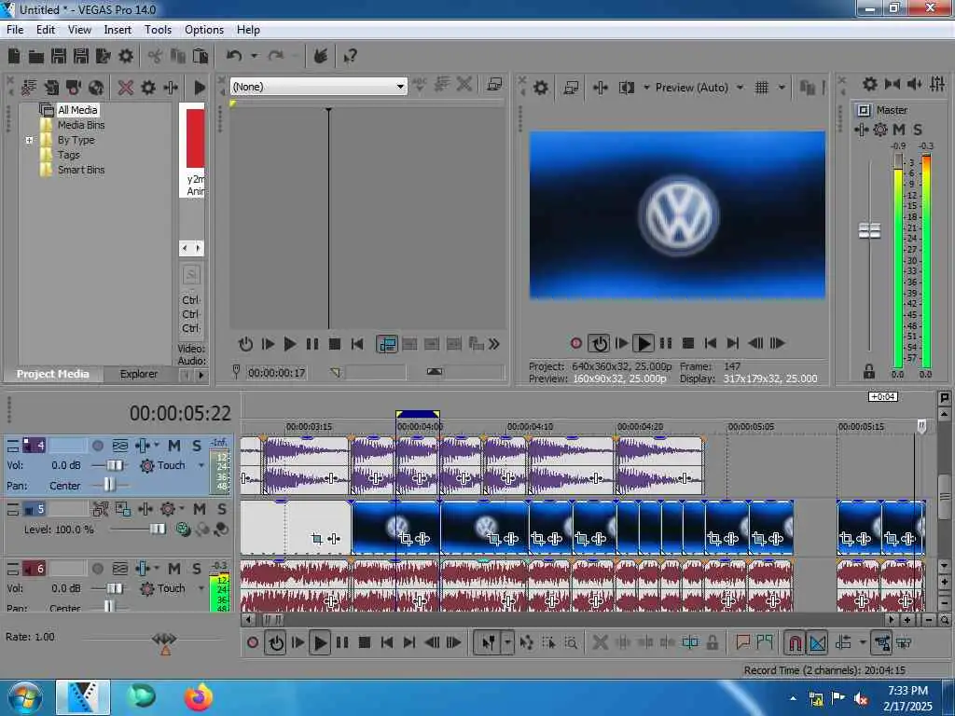Click the Trimmer timecode field 00:00:00:17
This screenshot has width=955, height=716.
276,372
